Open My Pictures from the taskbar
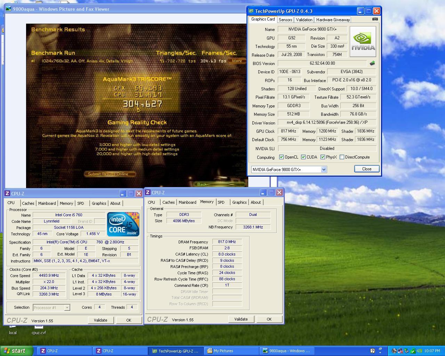 [x=231, y=351]
